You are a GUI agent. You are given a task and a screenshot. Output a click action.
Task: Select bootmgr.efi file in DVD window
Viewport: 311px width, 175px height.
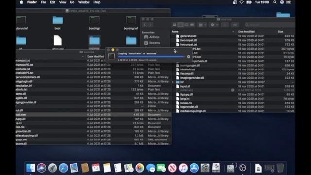(x=131, y=20)
